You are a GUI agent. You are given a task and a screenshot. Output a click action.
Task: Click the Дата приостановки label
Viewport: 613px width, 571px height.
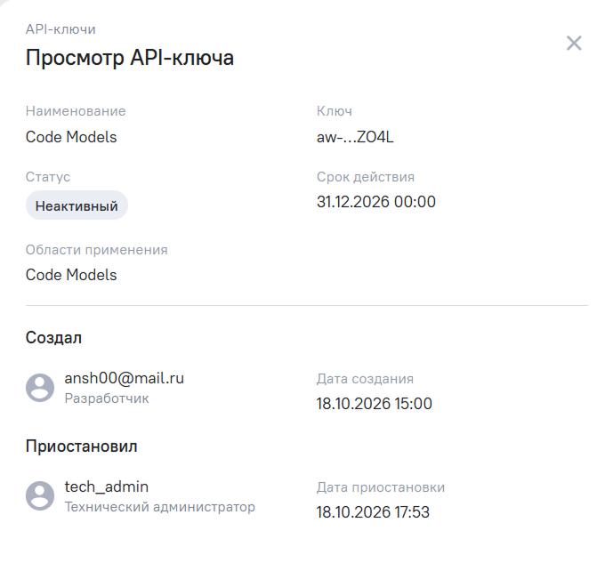click(x=381, y=487)
